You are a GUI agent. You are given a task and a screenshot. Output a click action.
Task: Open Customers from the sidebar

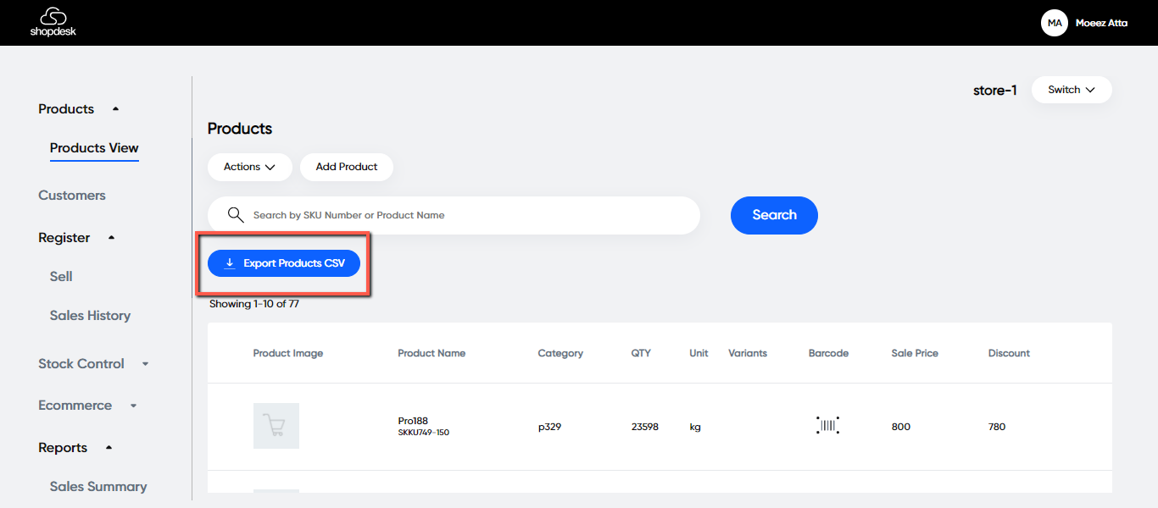tap(72, 196)
